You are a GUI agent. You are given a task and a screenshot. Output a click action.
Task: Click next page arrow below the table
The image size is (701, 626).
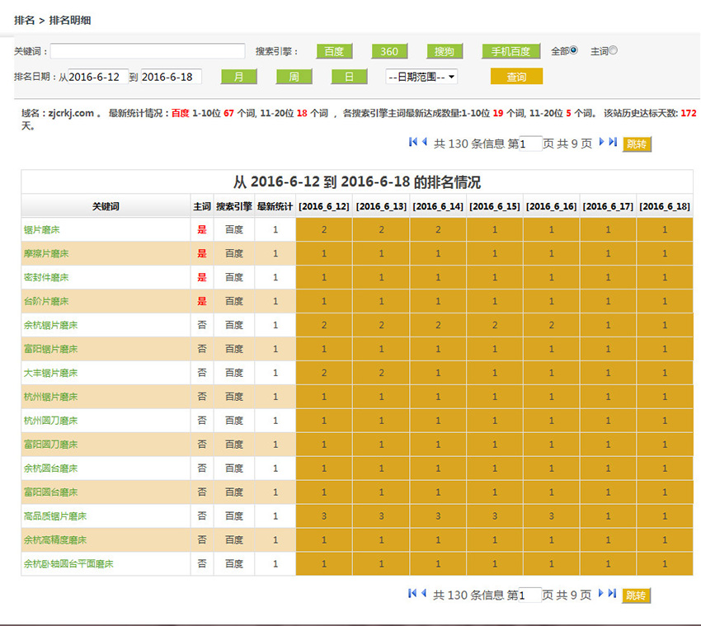pos(602,594)
